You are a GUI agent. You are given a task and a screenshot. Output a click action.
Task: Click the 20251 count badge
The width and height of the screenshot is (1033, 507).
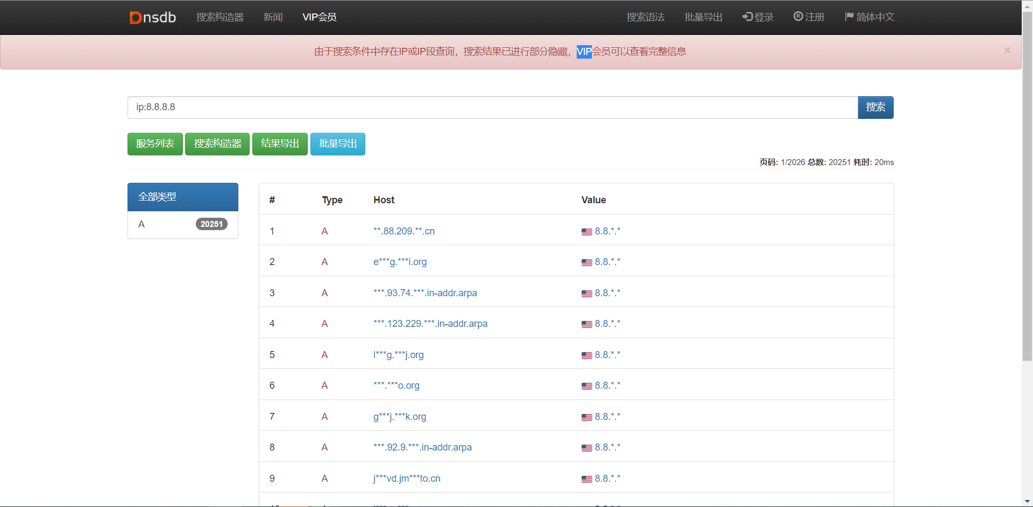211,224
